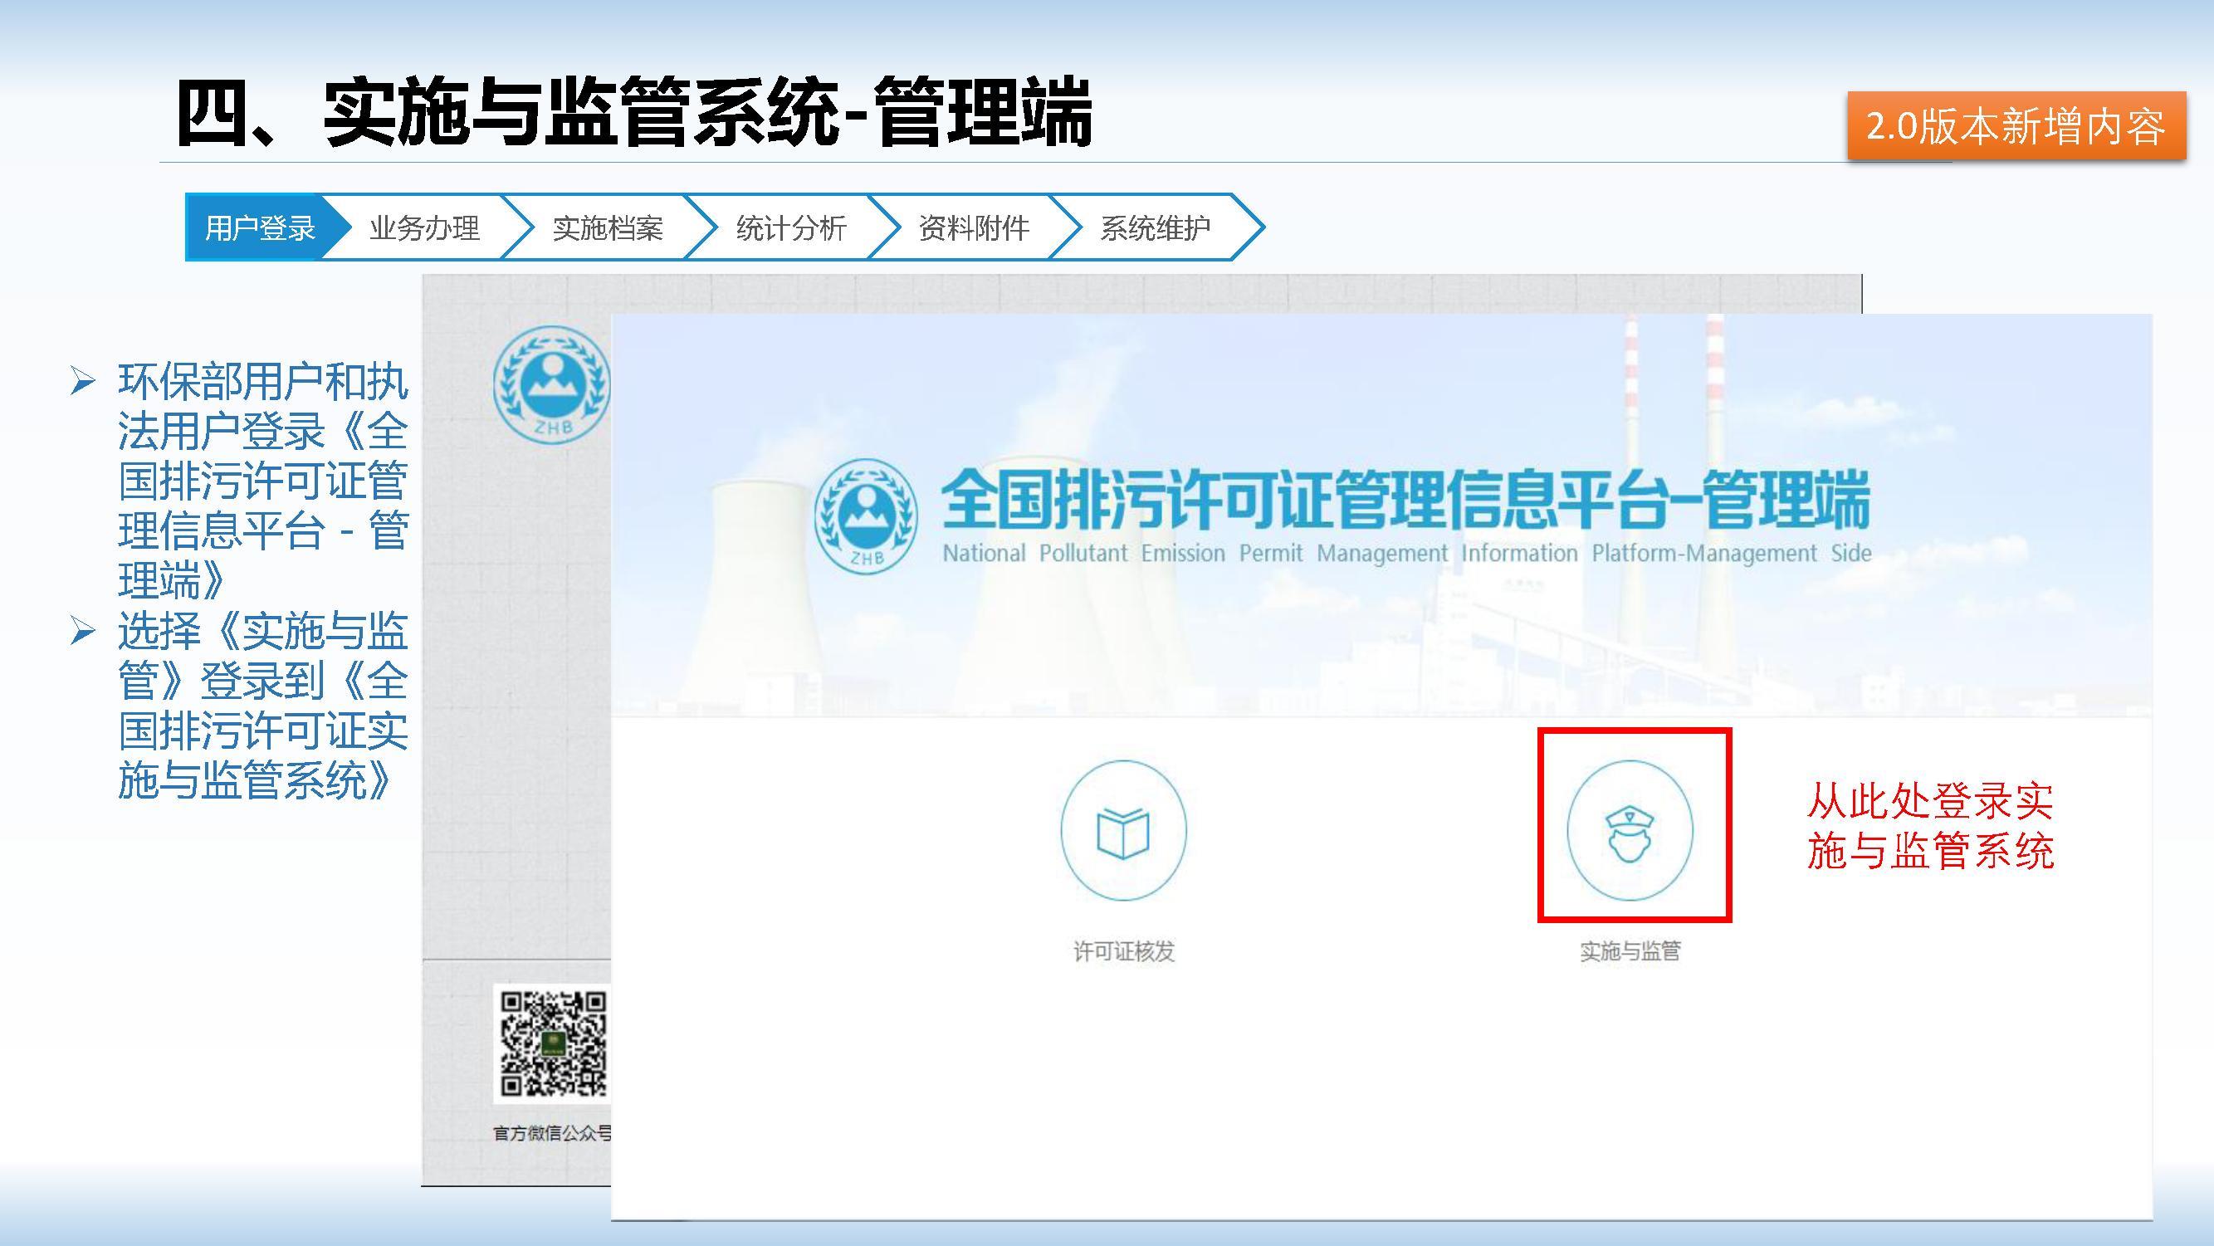This screenshot has height=1246, width=2214.
Task: Click the 实施与监管 text label
Action: click(x=1630, y=951)
